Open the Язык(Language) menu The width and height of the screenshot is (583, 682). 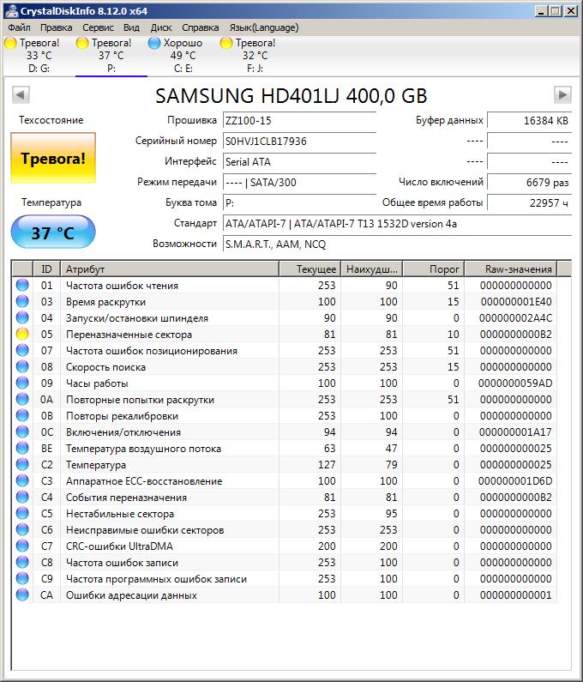(x=264, y=27)
